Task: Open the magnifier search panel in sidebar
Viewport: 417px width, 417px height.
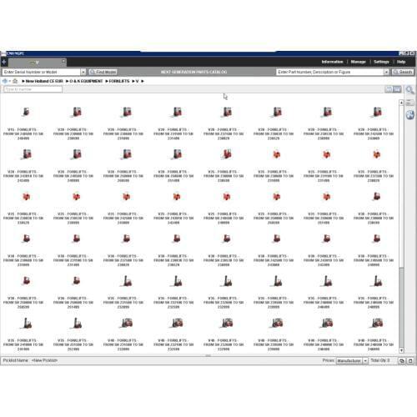Action: (409, 90)
